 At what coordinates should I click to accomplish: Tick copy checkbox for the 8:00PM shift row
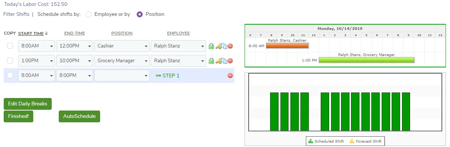(10, 75)
